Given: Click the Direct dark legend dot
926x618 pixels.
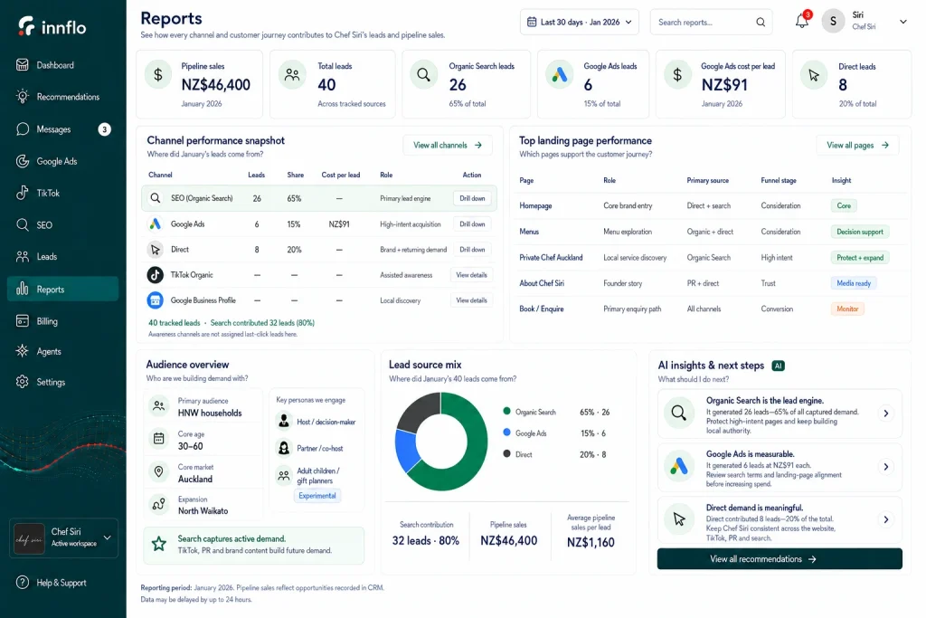Looking at the screenshot, I should (x=506, y=453).
